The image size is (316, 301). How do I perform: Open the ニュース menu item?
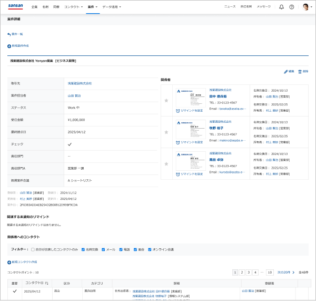click(230, 7)
